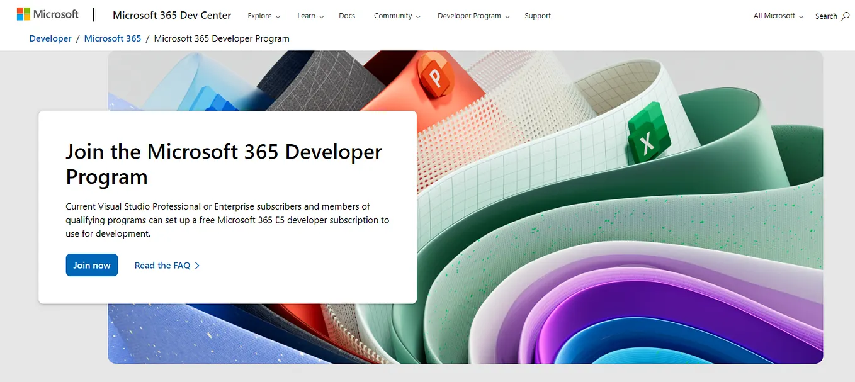Open search with the magnifier icon
Screen dimensions: 855x382
point(846,16)
